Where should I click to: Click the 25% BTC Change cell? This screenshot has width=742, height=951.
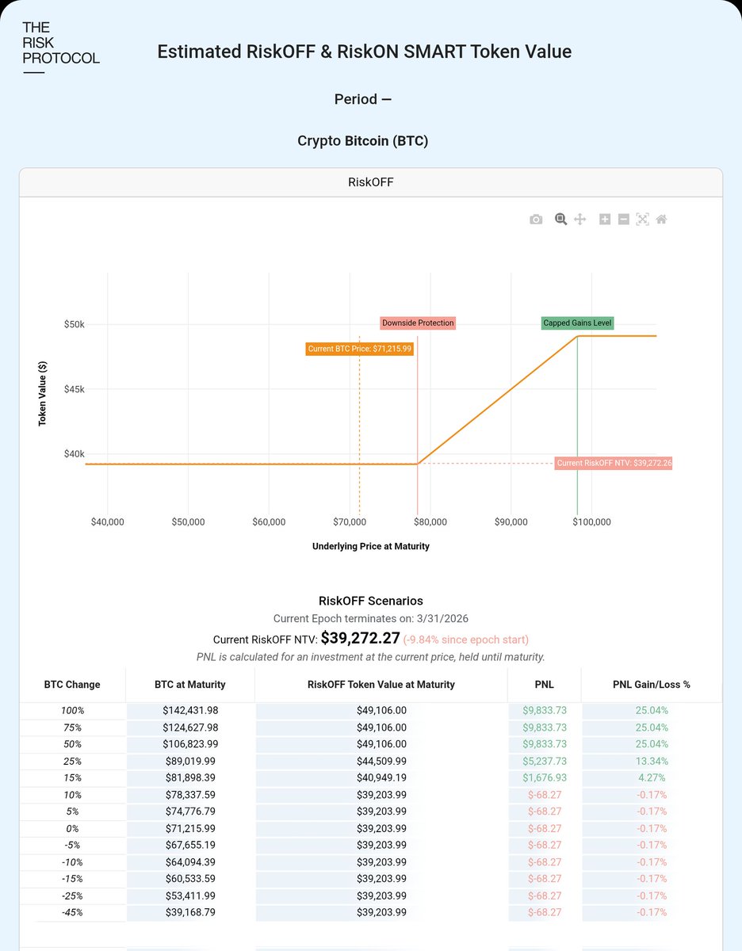pyautogui.click(x=72, y=761)
